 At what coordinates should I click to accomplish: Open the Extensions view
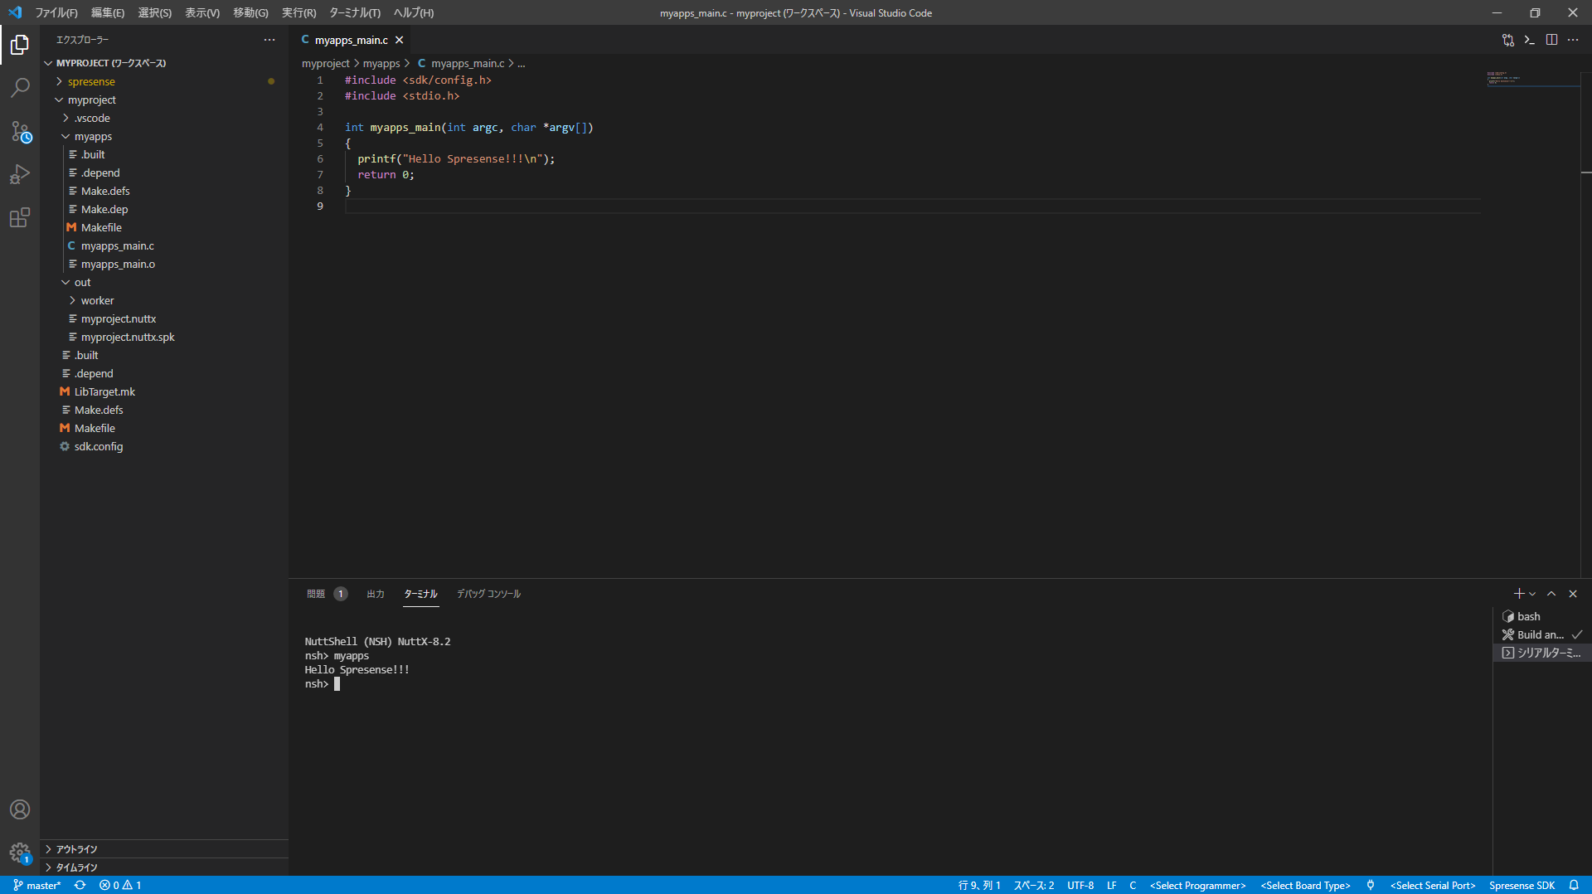pyautogui.click(x=20, y=217)
